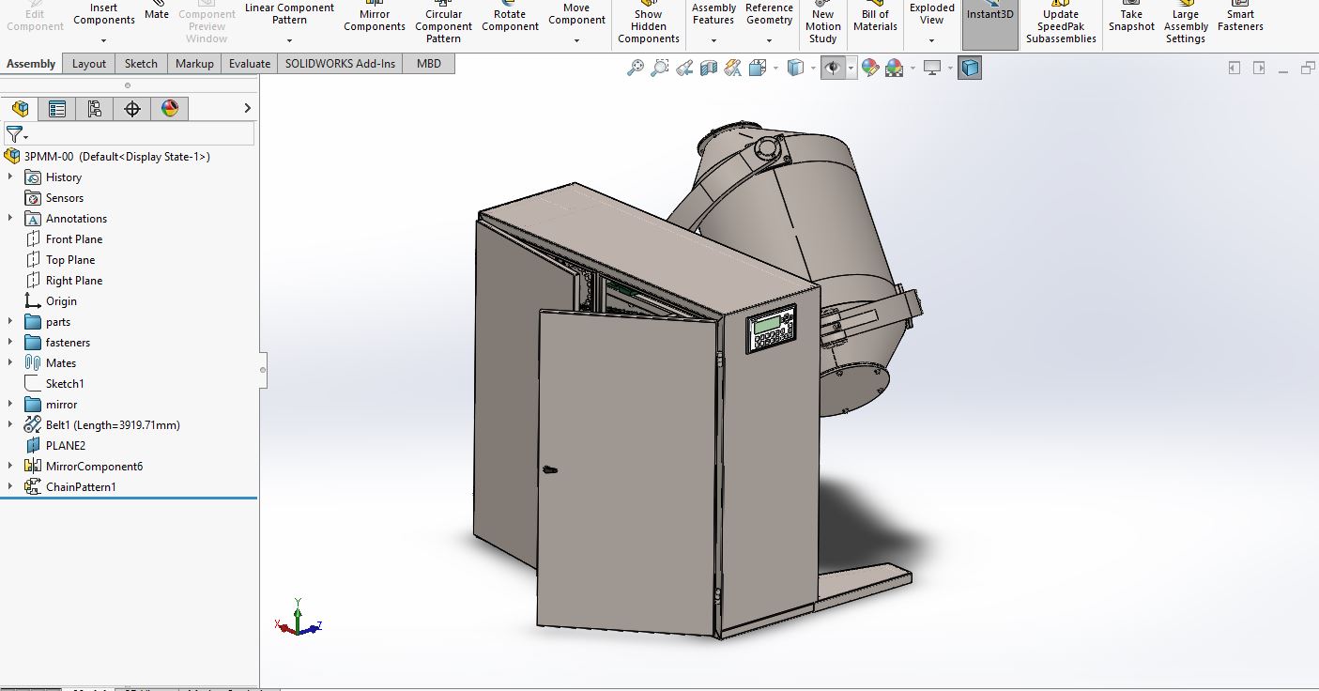
Task: Click the Take Snapshot tool
Action: point(1131,19)
